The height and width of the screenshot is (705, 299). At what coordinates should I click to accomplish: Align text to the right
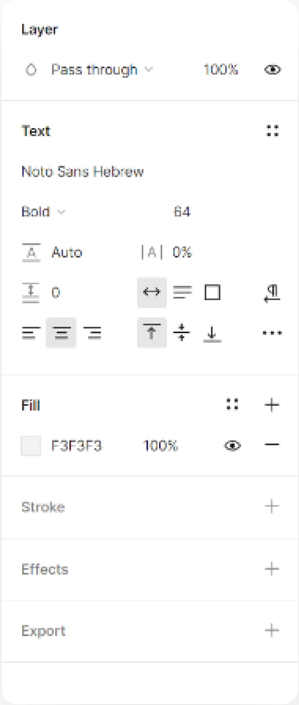pos(92,333)
